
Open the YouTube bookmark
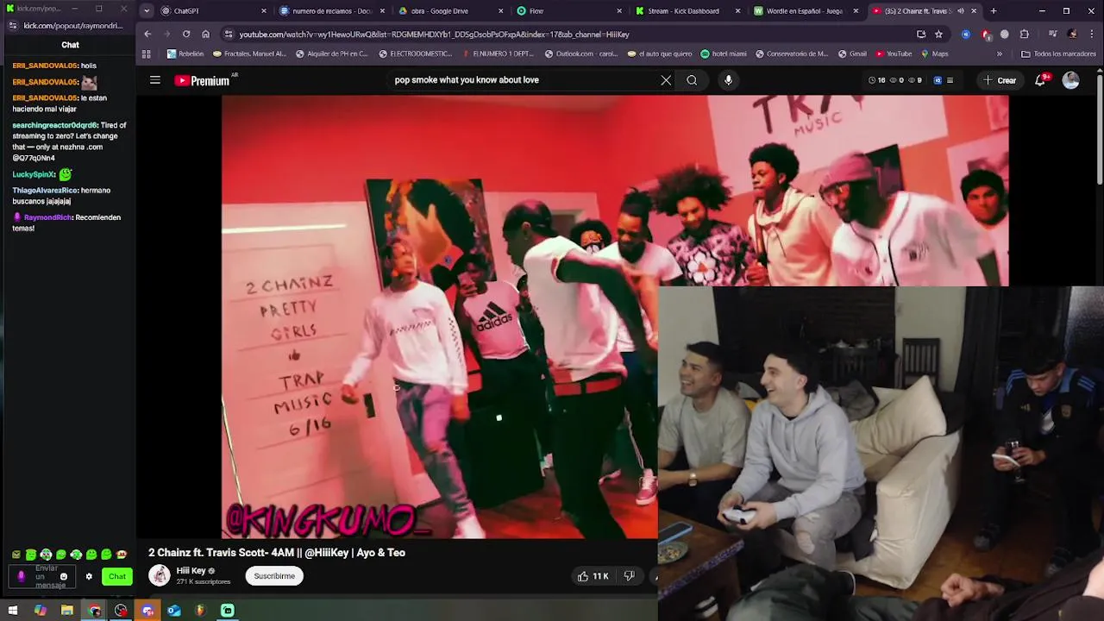(x=894, y=53)
